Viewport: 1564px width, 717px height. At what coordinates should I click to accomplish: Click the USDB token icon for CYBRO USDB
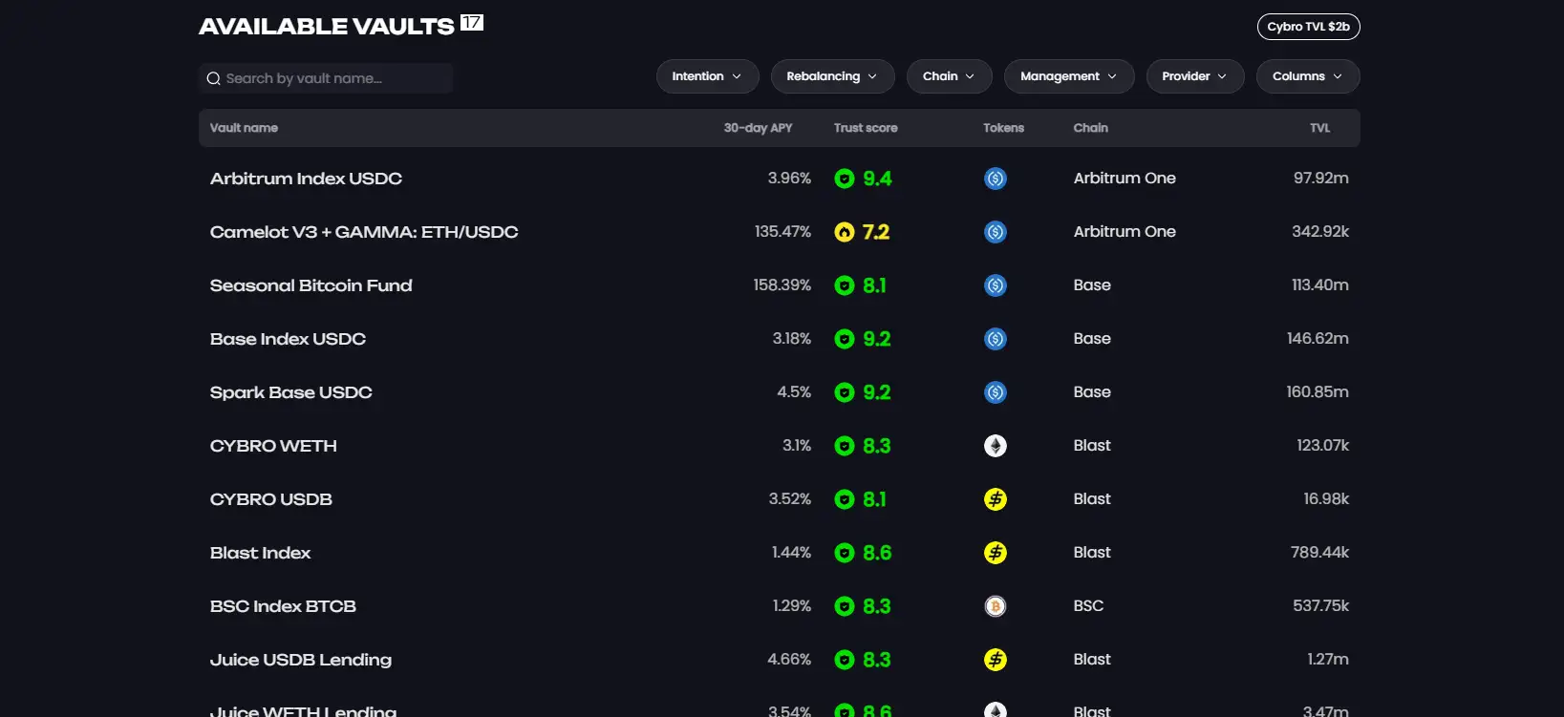[995, 499]
